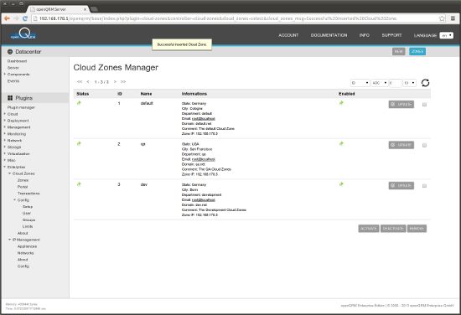This screenshot has width=461, height=315.
Task: Click email link in qa zone row
Action: pos(204,159)
